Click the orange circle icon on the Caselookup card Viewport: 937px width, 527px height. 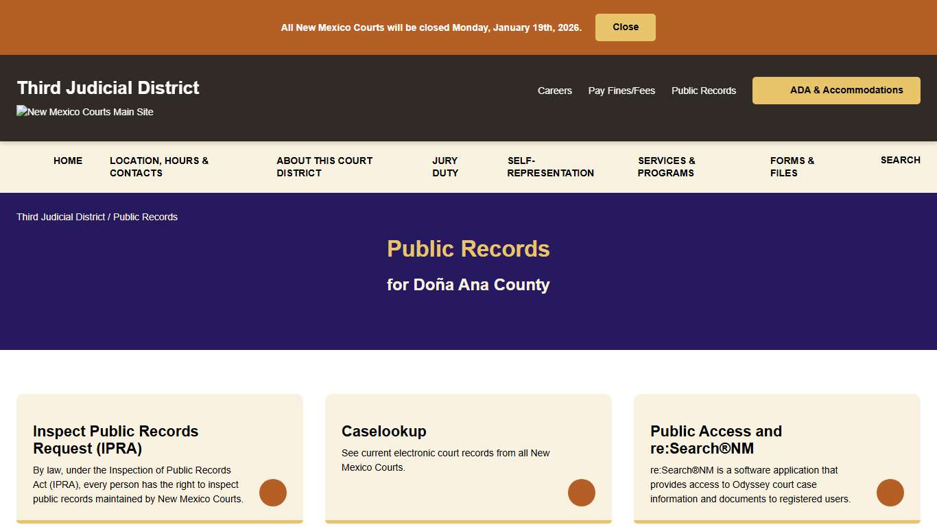point(582,493)
